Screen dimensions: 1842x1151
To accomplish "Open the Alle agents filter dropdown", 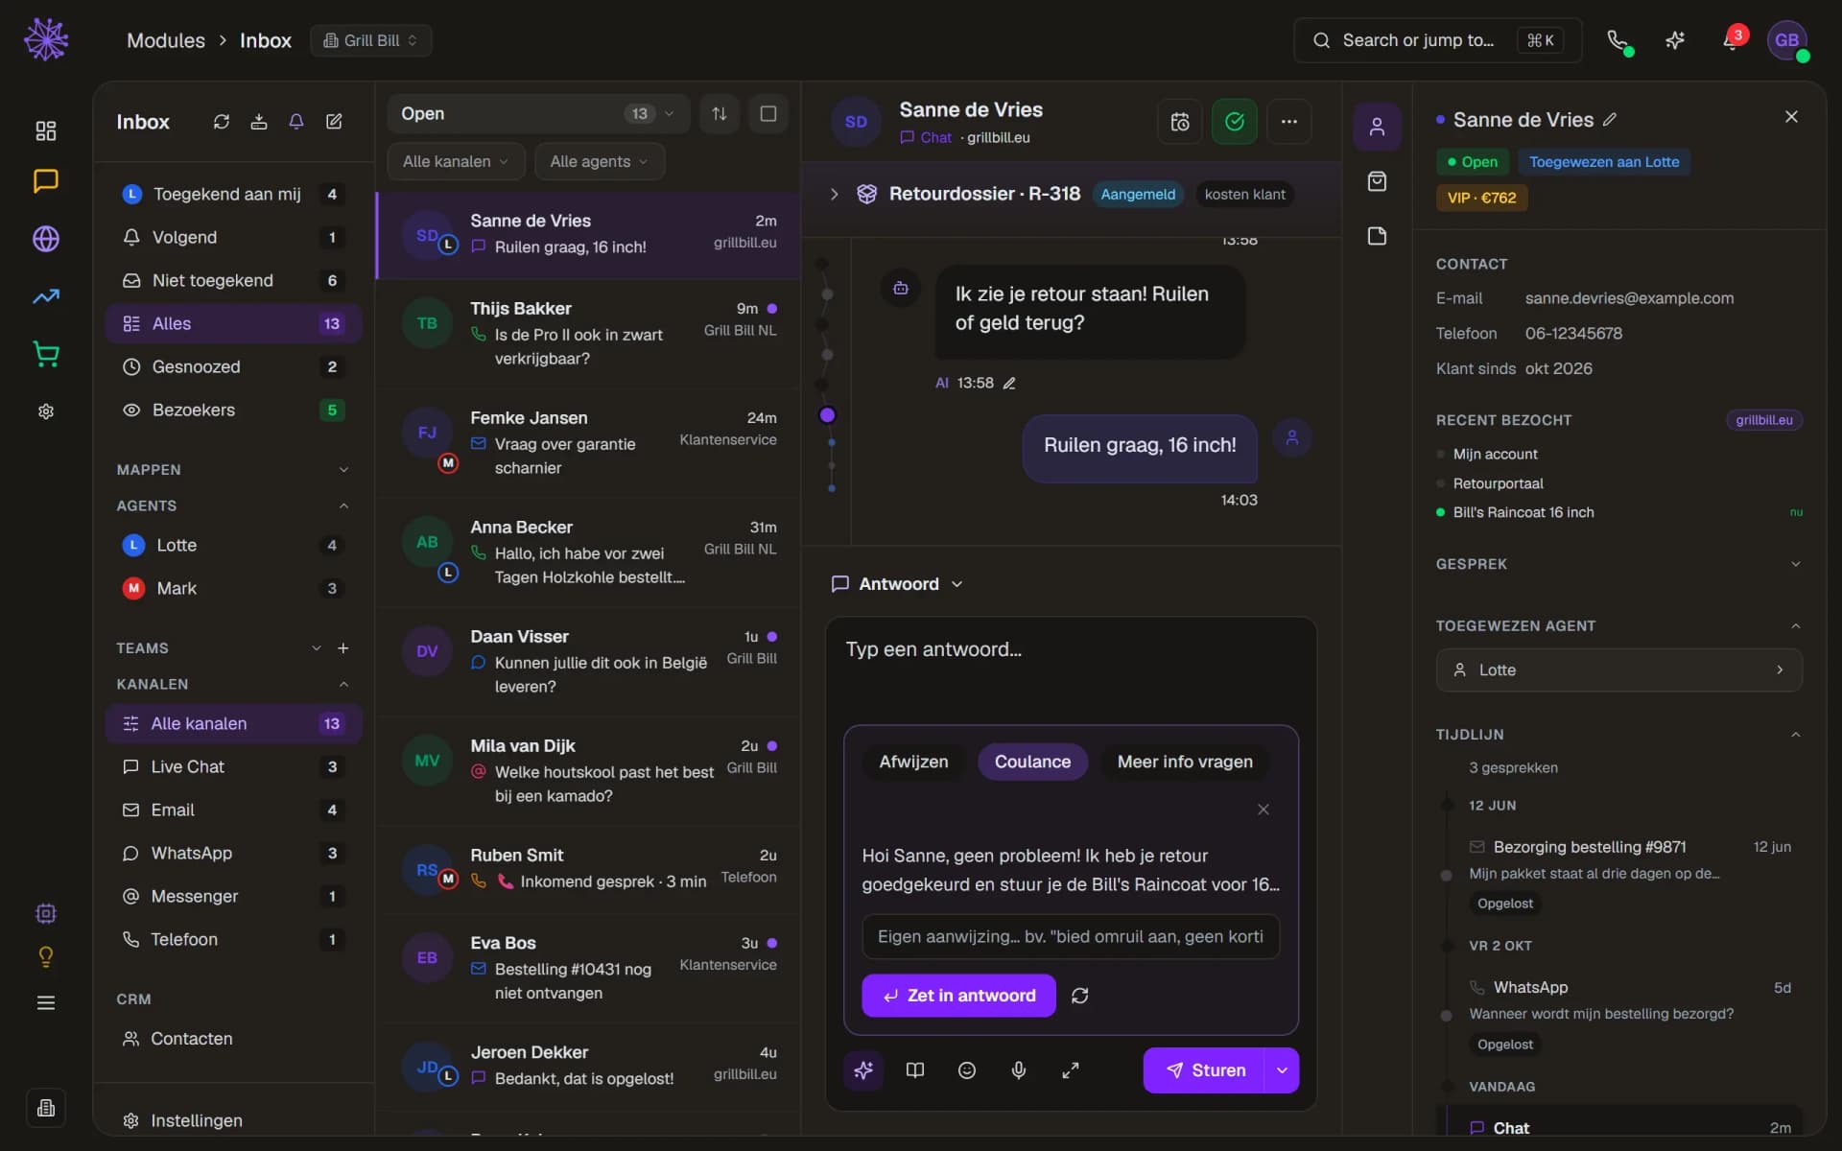I will pos(599,162).
